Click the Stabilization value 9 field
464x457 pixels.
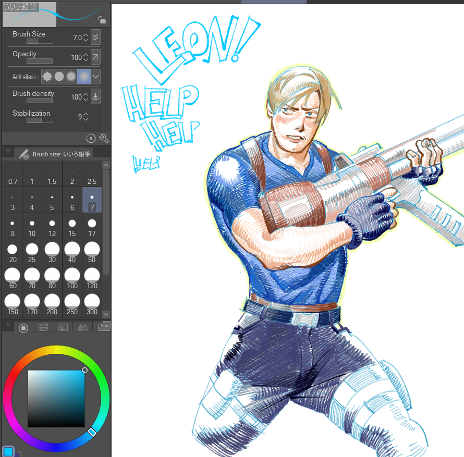point(80,117)
